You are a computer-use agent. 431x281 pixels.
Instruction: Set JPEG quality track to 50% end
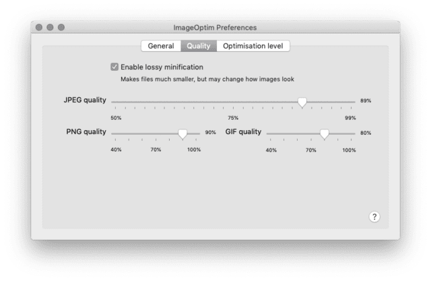tap(115, 102)
